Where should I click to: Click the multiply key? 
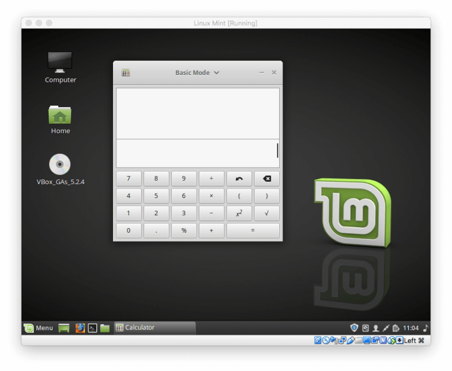coord(211,196)
